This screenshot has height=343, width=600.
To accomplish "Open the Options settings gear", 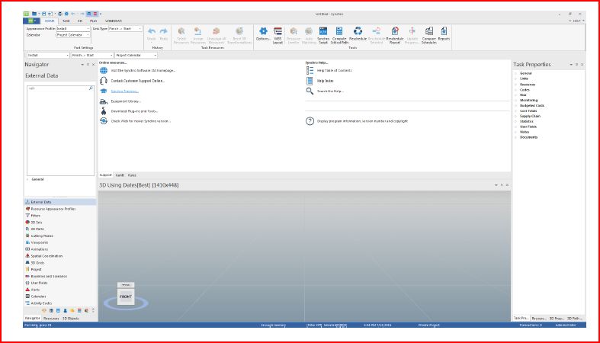I will click(263, 35).
